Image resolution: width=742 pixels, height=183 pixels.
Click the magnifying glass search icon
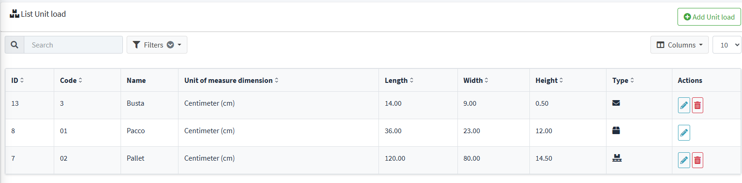pyautogui.click(x=14, y=45)
